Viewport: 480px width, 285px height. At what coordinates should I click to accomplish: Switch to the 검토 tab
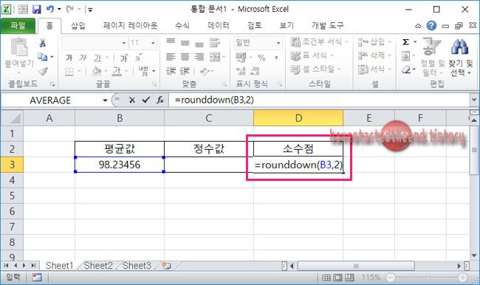[254, 25]
